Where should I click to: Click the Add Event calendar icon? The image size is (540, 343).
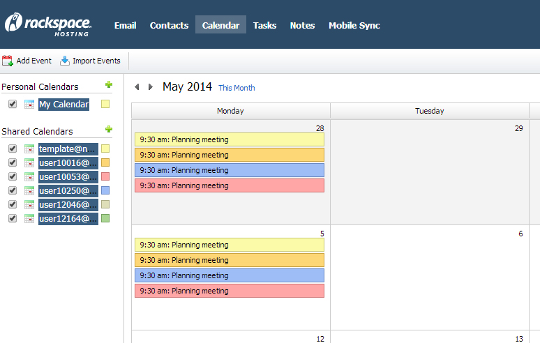[x=8, y=61]
